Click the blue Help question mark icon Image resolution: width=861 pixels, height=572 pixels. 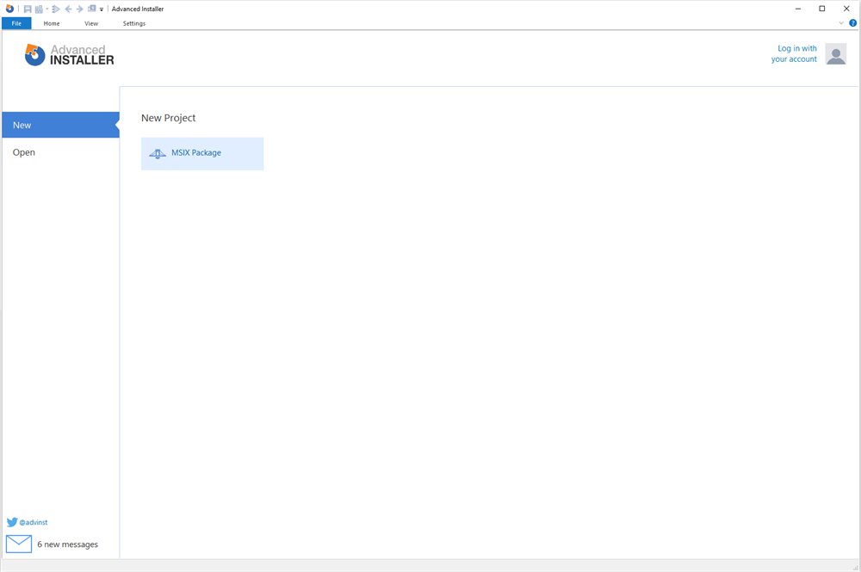click(x=852, y=23)
